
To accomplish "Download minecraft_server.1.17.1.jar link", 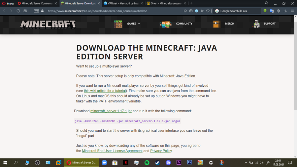I will click(111, 111).
